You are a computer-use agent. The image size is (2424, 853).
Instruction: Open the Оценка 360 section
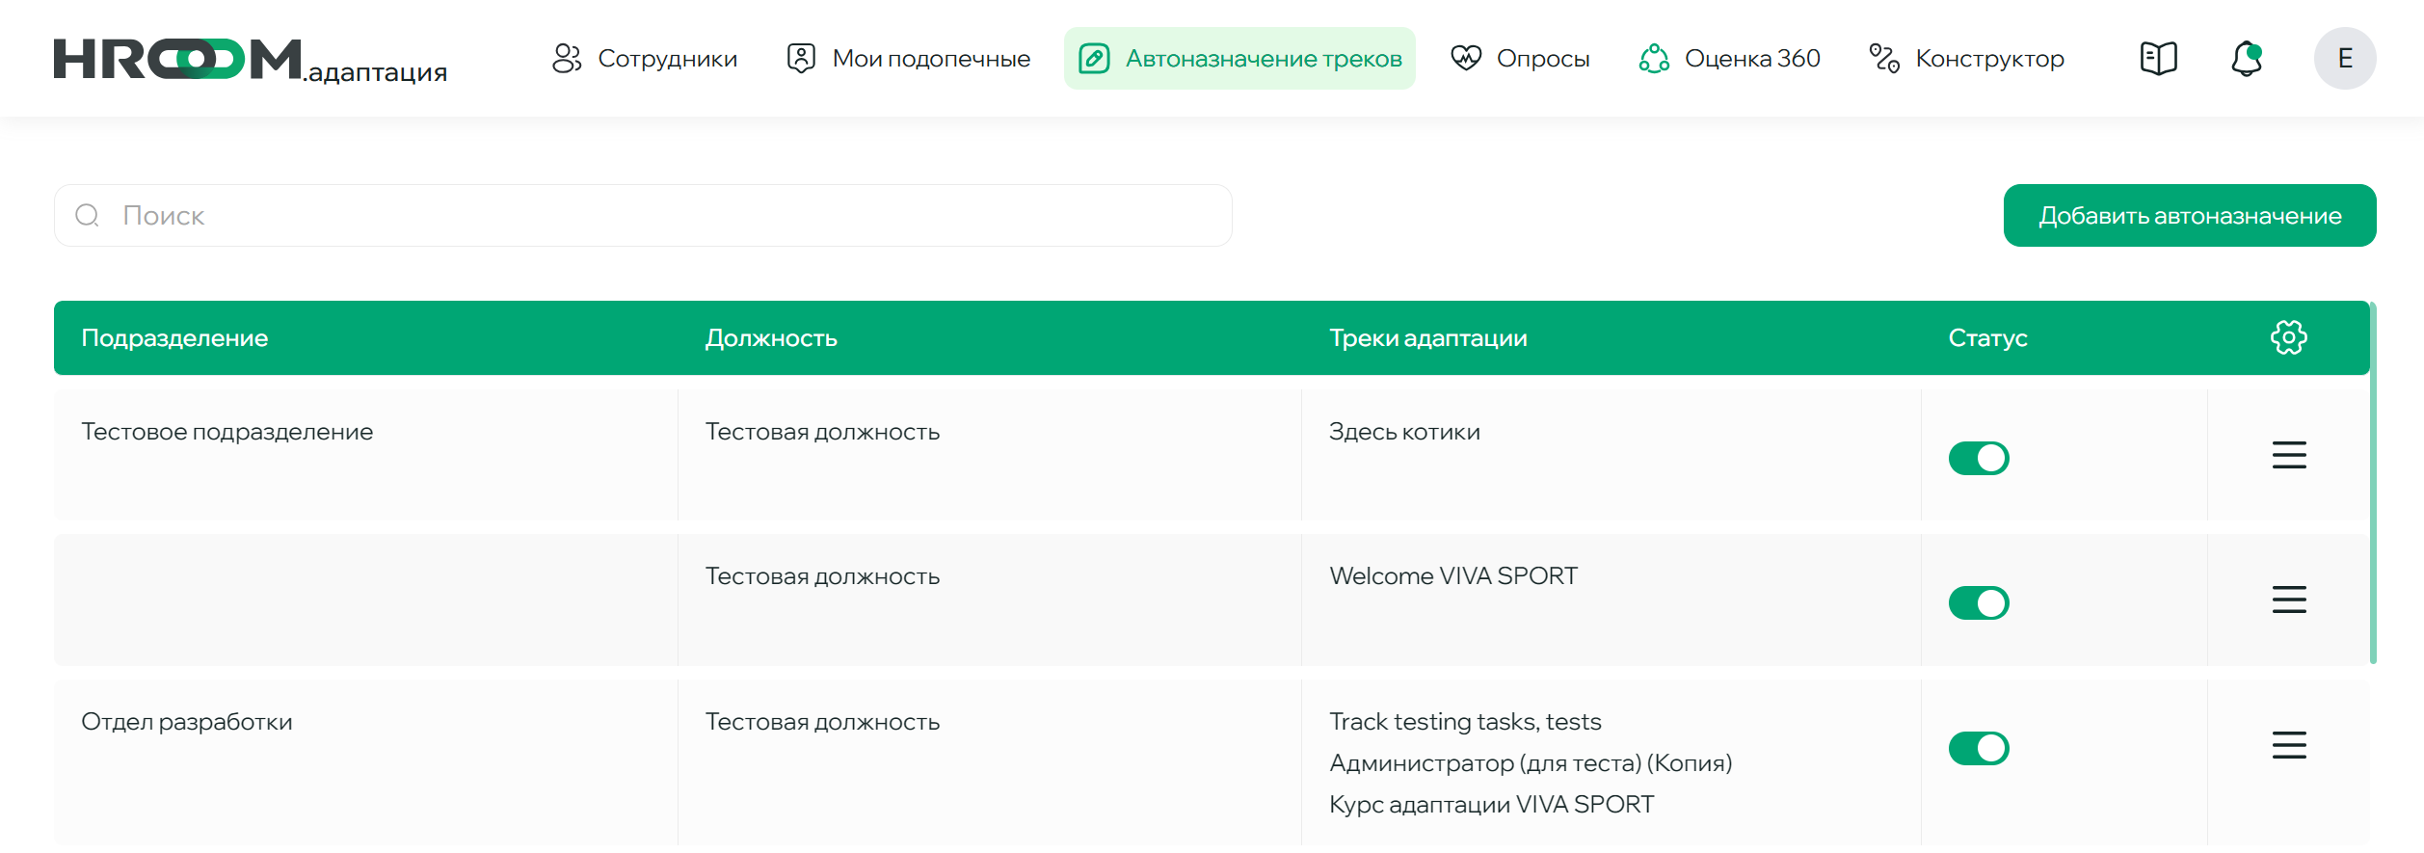point(1729,59)
